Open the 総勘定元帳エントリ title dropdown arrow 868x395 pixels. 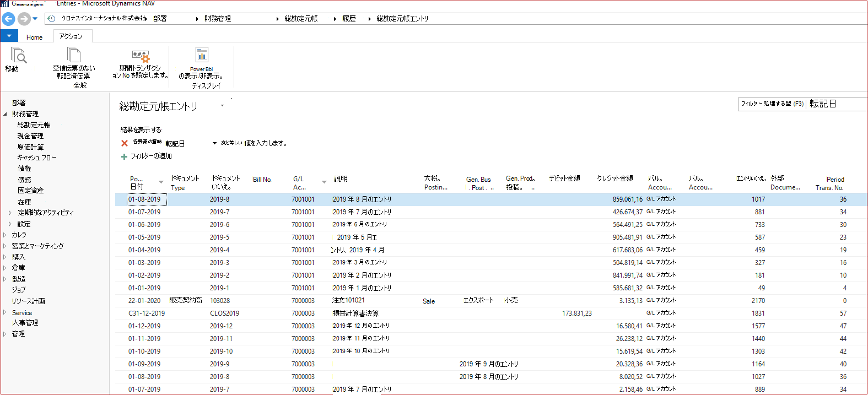(222, 105)
